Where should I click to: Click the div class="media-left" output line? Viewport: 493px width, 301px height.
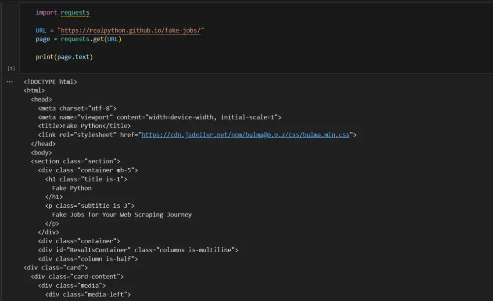coord(88,295)
